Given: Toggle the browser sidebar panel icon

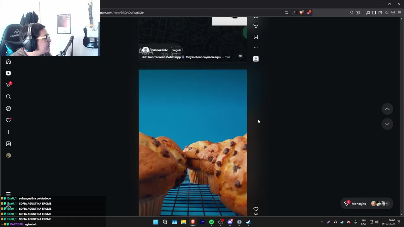Looking at the screenshot, I should pos(374,13).
